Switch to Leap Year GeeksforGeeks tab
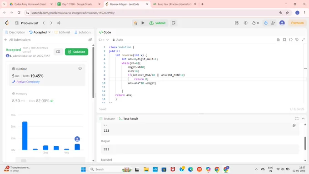Image resolution: width=309 pixels, height=174 pixels. 174,4
